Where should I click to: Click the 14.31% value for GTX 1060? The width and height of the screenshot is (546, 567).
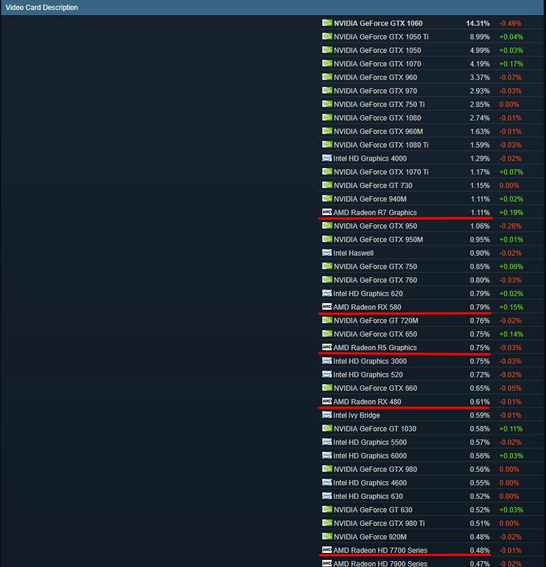[477, 23]
